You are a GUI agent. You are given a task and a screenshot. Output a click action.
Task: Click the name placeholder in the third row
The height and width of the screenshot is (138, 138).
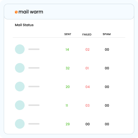click(x=34, y=87)
